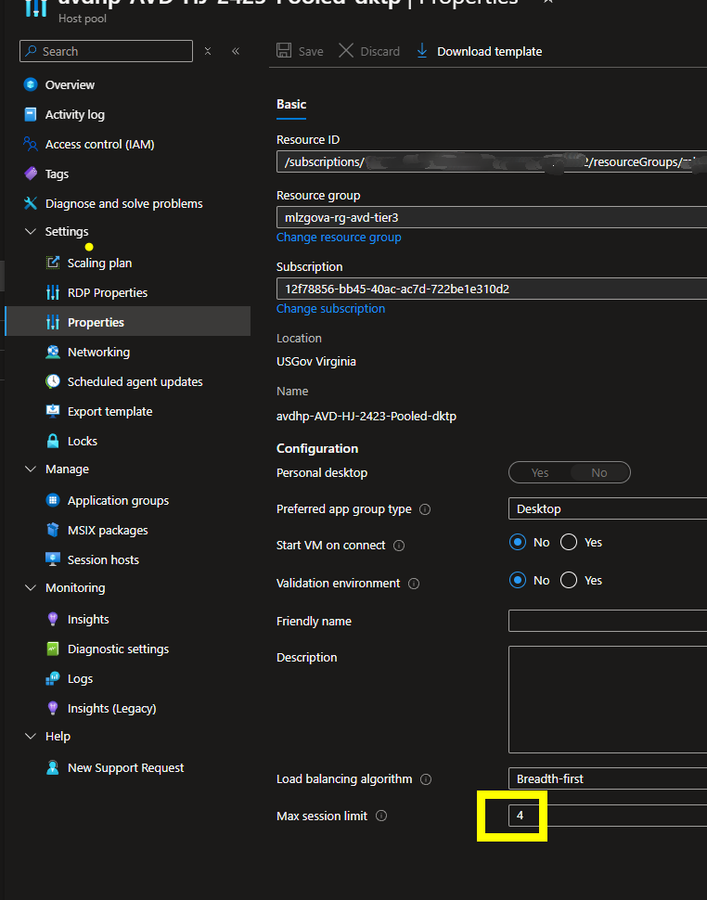The image size is (707, 900).
Task: Click the Change subscription link
Action: [330, 308]
